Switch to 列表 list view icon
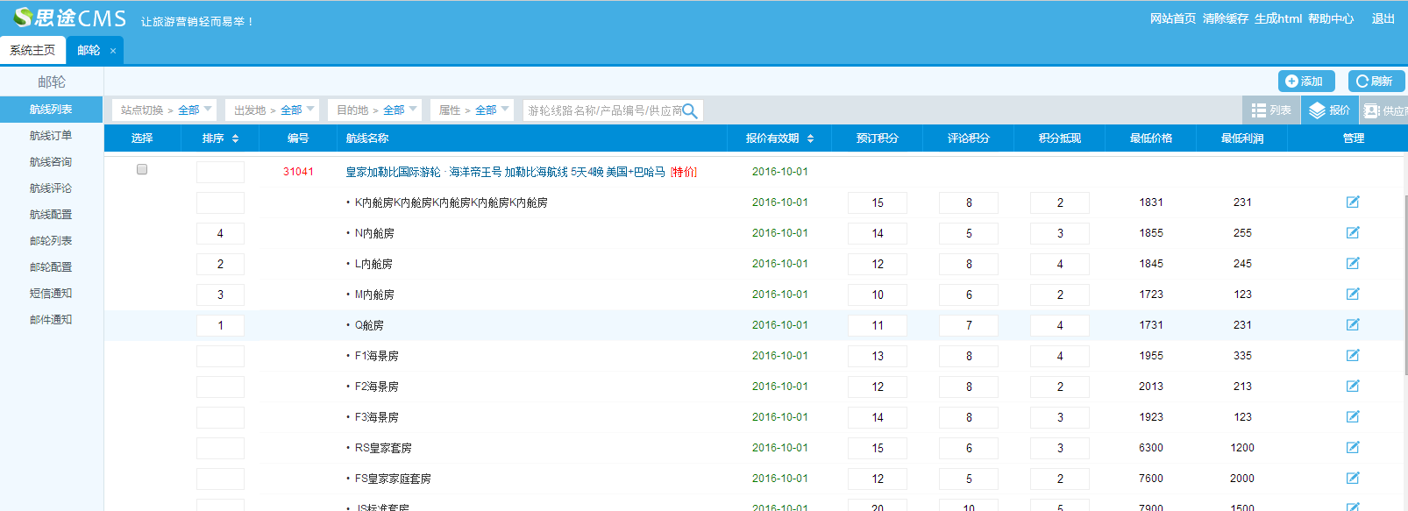 pos(1271,110)
